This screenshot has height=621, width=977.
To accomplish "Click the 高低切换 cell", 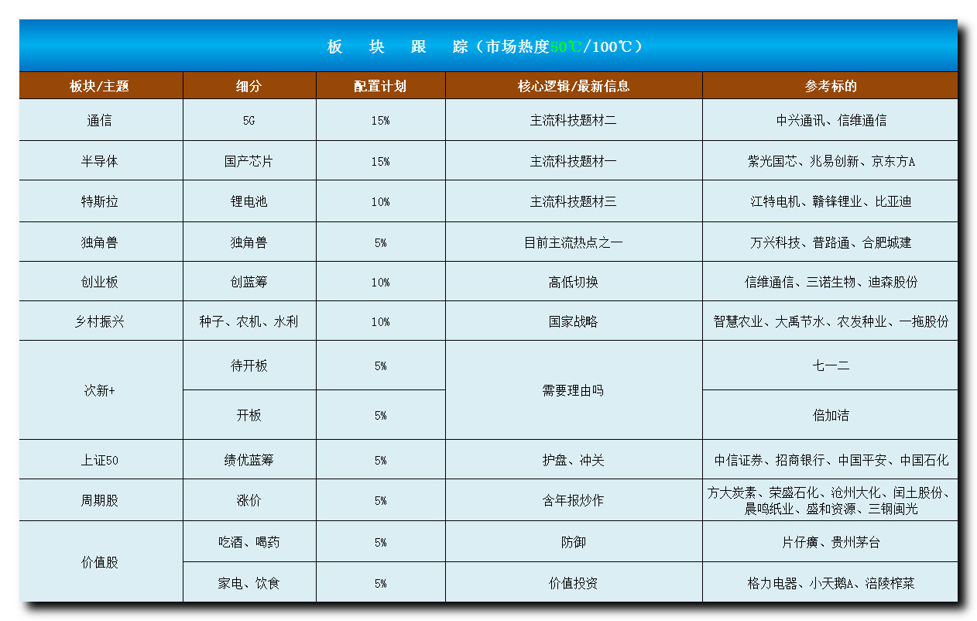I will coord(574,282).
